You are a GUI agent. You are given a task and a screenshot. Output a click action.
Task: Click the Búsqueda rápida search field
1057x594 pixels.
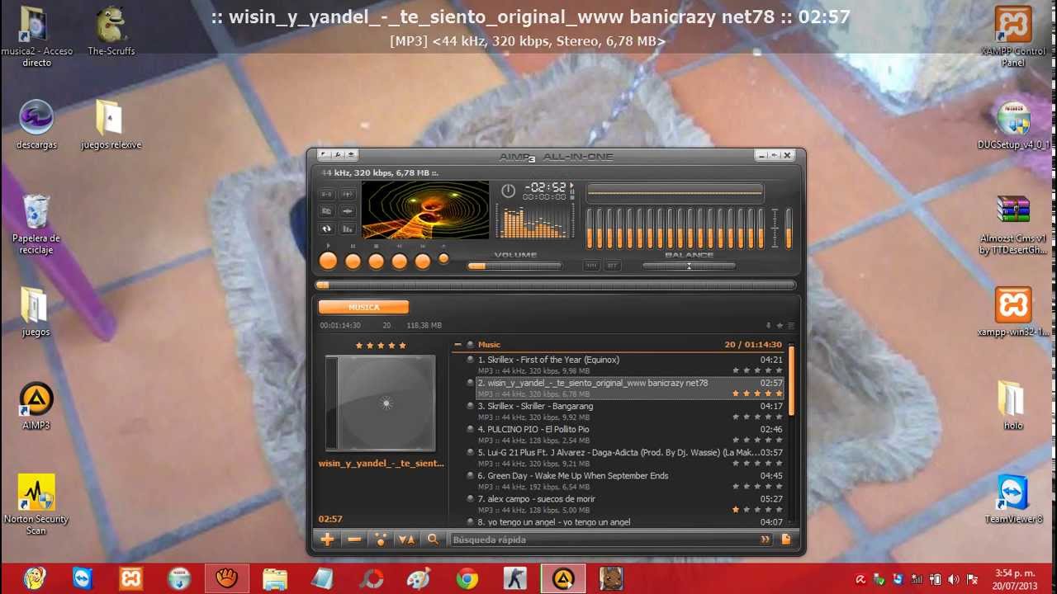click(604, 540)
